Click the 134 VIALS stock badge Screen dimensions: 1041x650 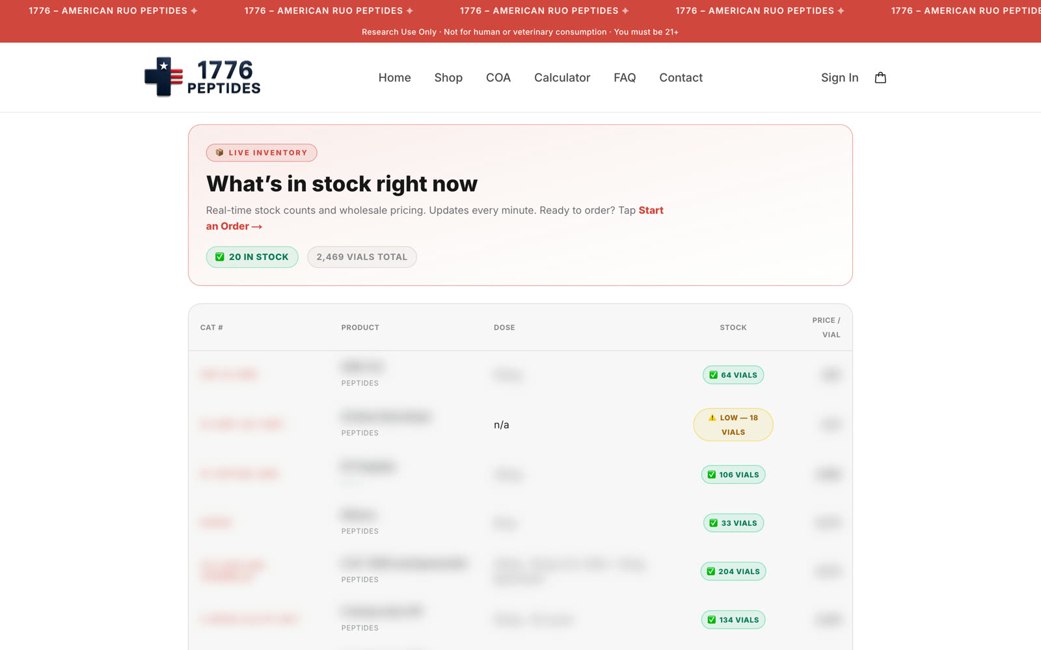click(733, 619)
